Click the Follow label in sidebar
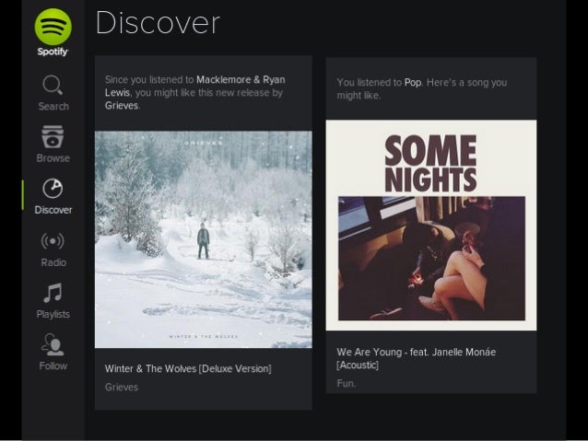 pos(53,366)
